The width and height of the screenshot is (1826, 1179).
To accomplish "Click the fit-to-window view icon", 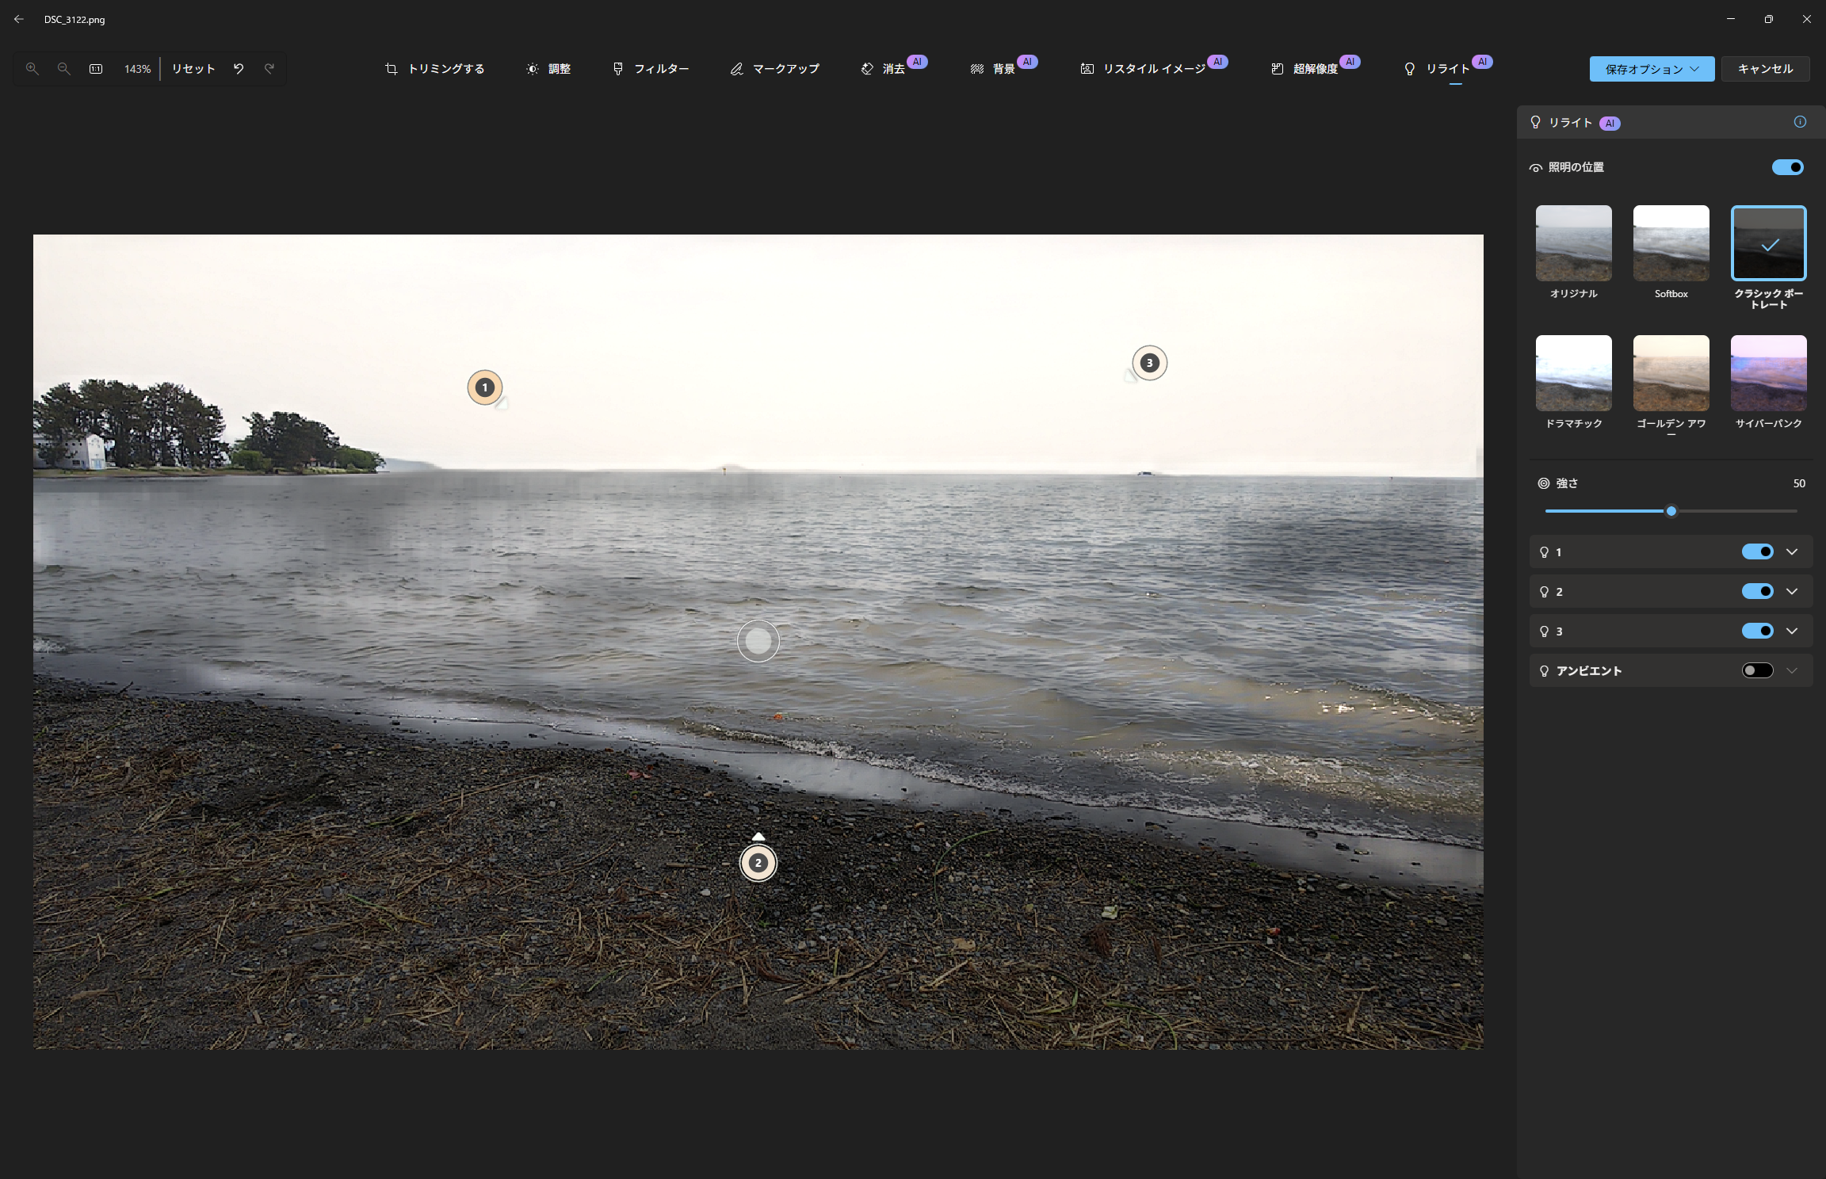I will point(96,69).
